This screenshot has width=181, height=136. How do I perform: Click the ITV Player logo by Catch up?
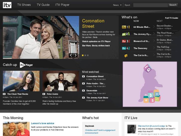[x=26, y=65]
